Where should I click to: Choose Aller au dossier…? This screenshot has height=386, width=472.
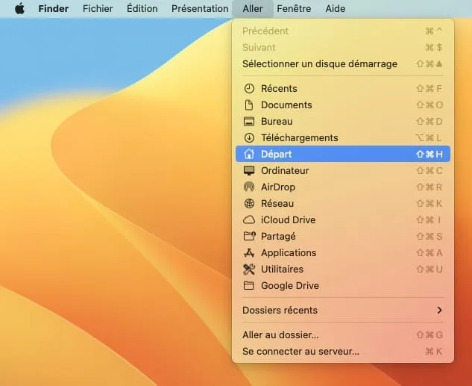click(x=343, y=334)
